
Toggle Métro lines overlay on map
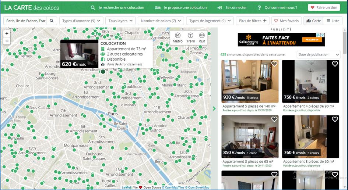pyautogui.click(x=177, y=38)
